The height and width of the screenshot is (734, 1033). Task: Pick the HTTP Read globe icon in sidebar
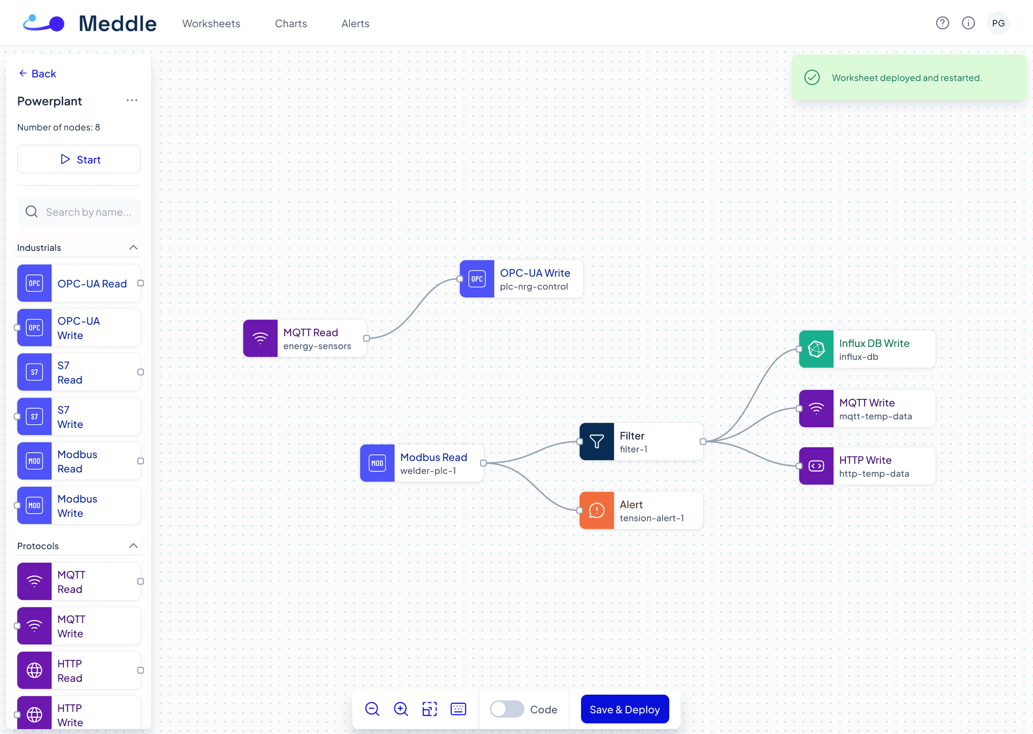coord(34,670)
